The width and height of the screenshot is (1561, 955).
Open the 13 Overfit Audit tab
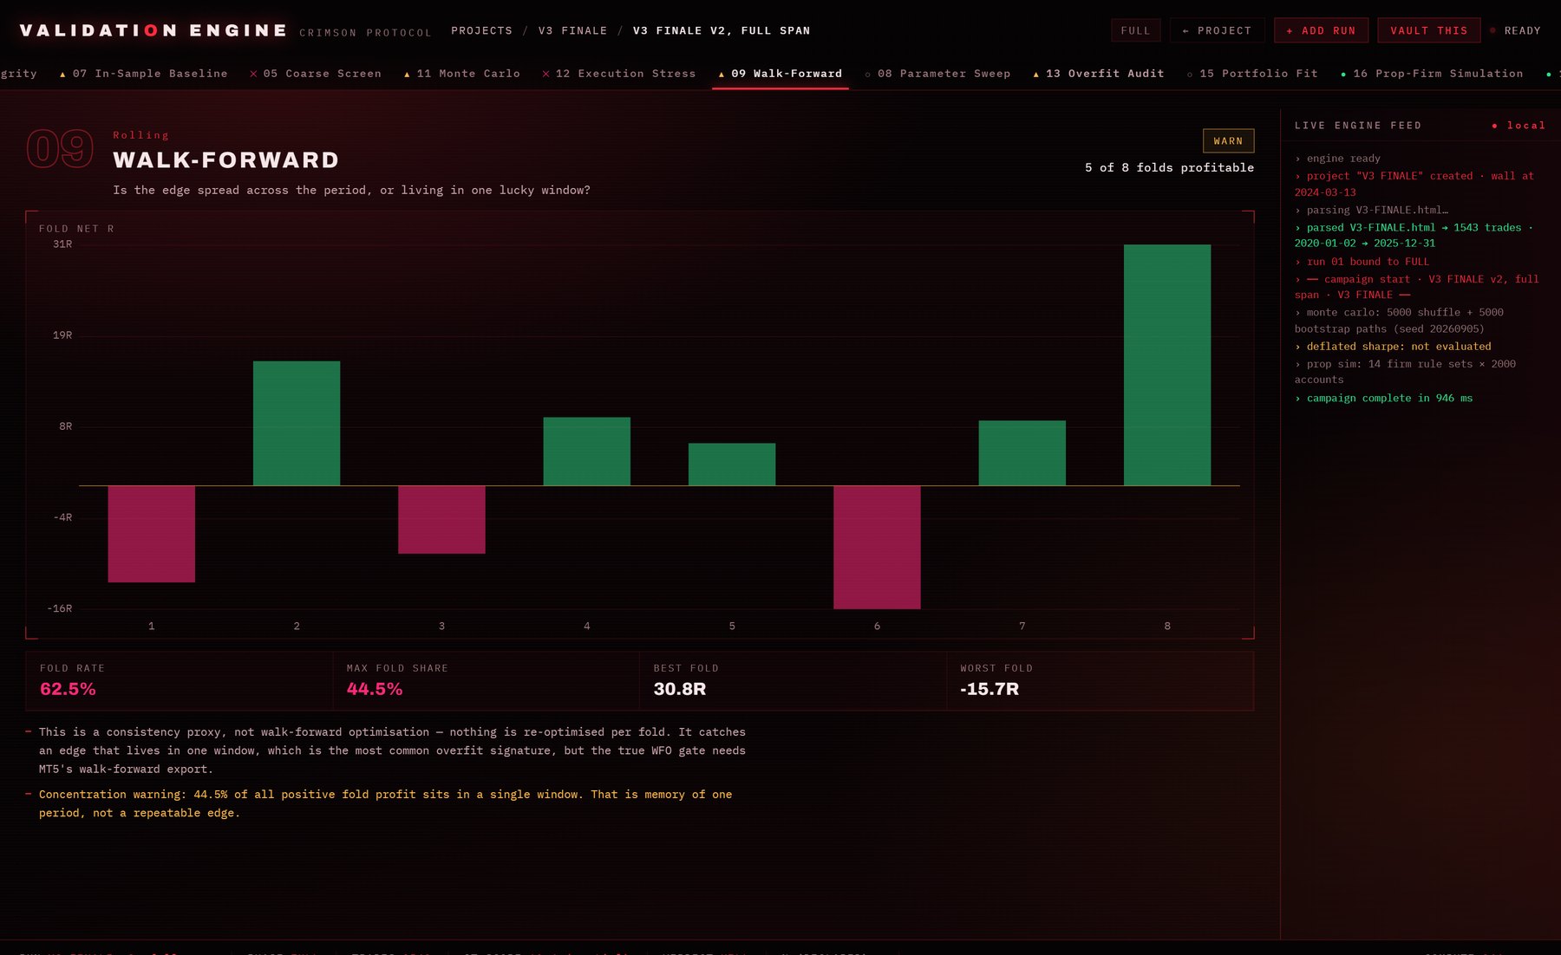pos(1099,74)
